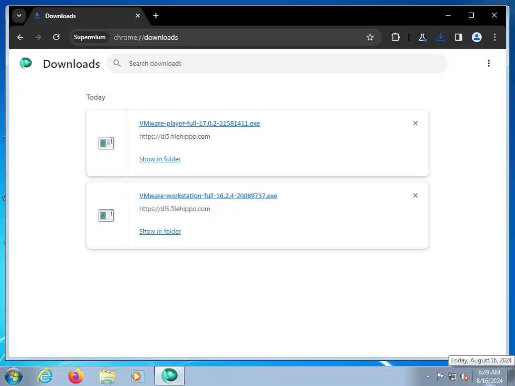
Task: Click the Supermium site info chip
Action: tap(90, 37)
